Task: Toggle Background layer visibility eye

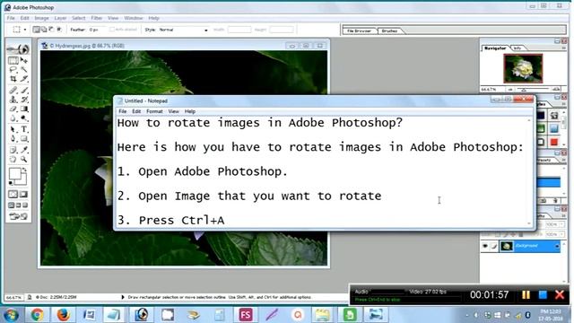Action: click(x=485, y=246)
